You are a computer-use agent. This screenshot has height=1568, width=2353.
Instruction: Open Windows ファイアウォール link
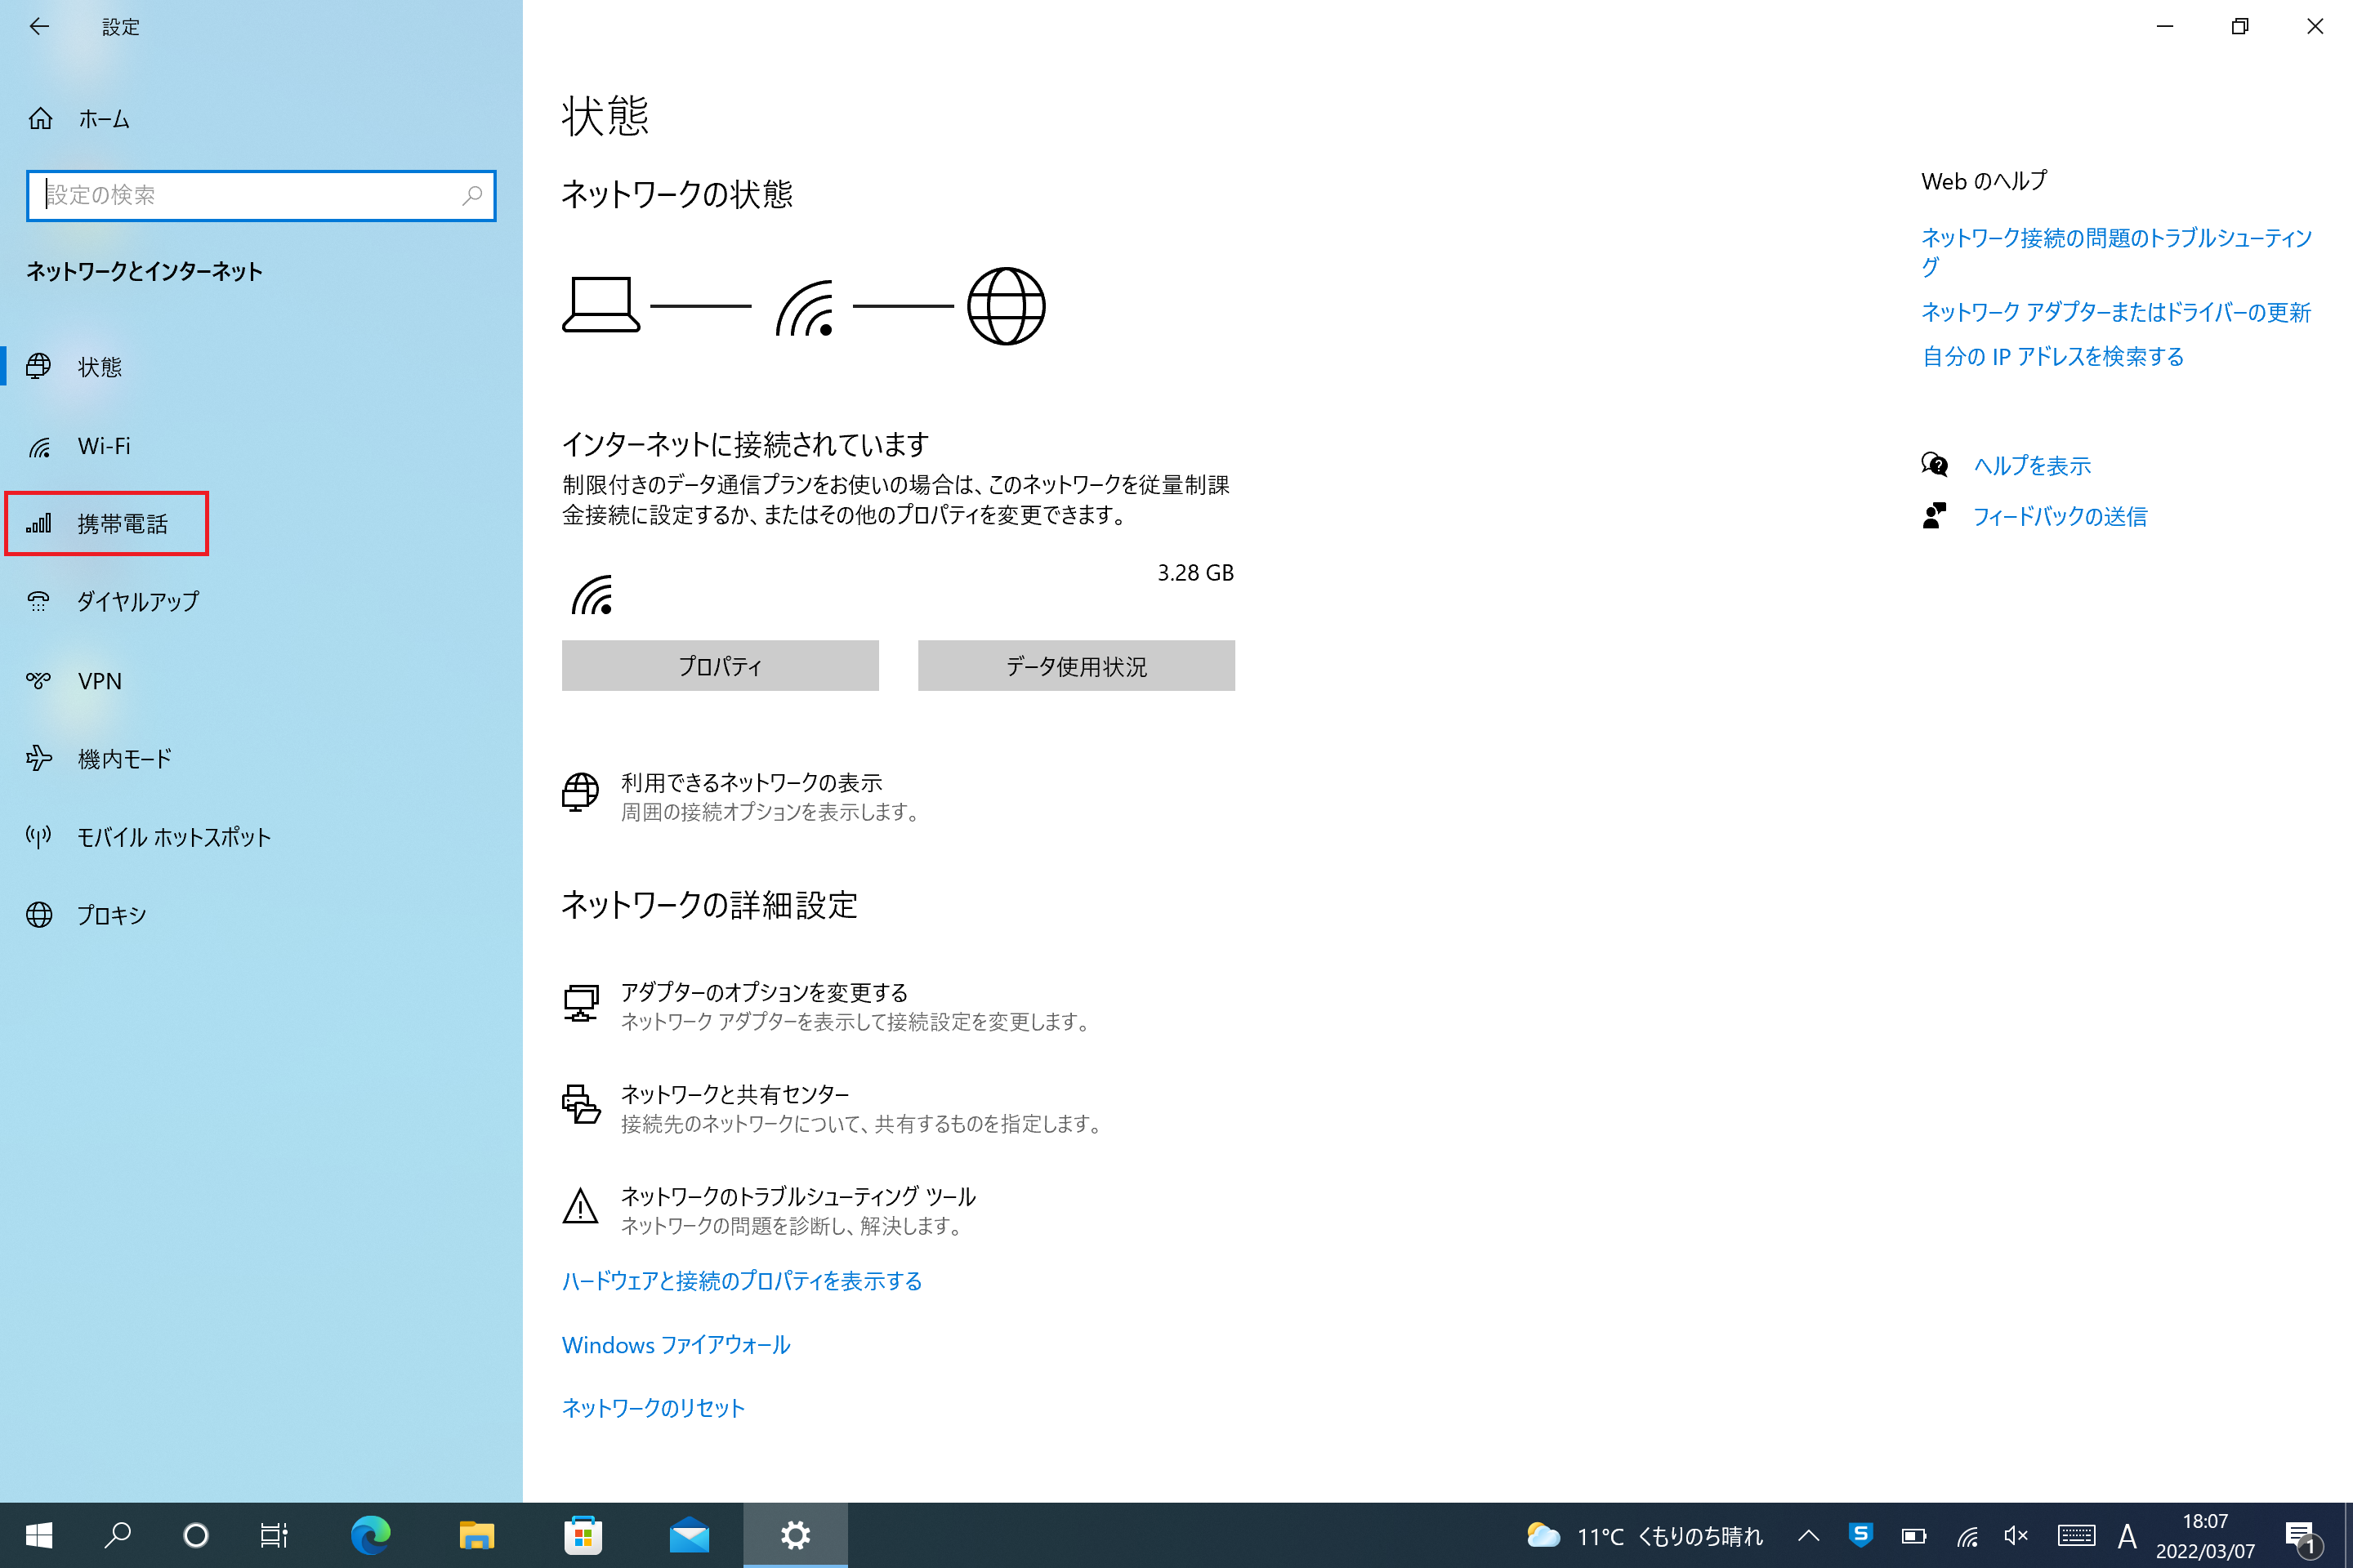pos(676,1346)
